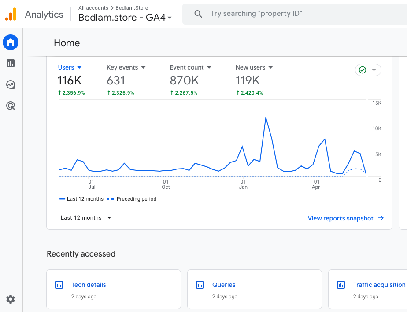The height and width of the screenshot is (312, 407).
Task: Click the 2,420.4% new users change
Action: pos(249,92)
